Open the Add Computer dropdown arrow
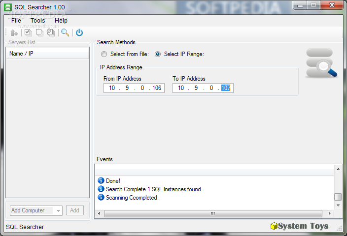The image size is (347, 236). [58, 210]
